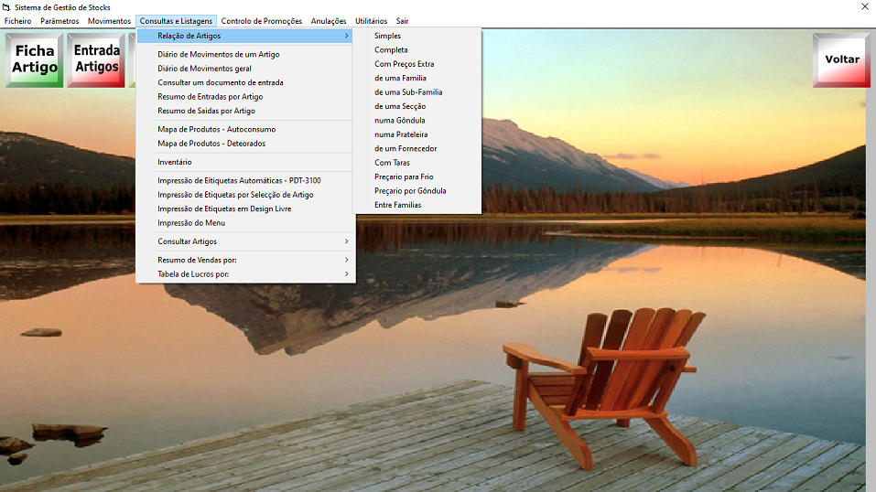Close the Sistema de Gestão de Stocks window
Image resolution: width=876 pixels, height=492 pixels.
click(x=864, y=7)
